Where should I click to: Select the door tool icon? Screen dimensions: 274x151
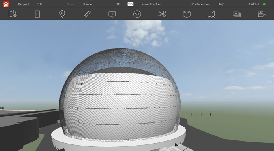pyautogui.click(x=37, y=14)
